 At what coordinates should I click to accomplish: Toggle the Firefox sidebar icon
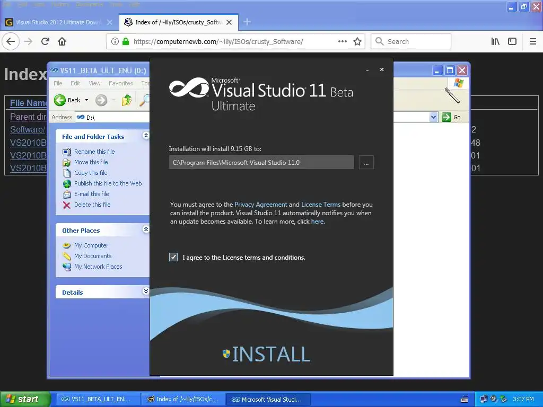(512, 41)
